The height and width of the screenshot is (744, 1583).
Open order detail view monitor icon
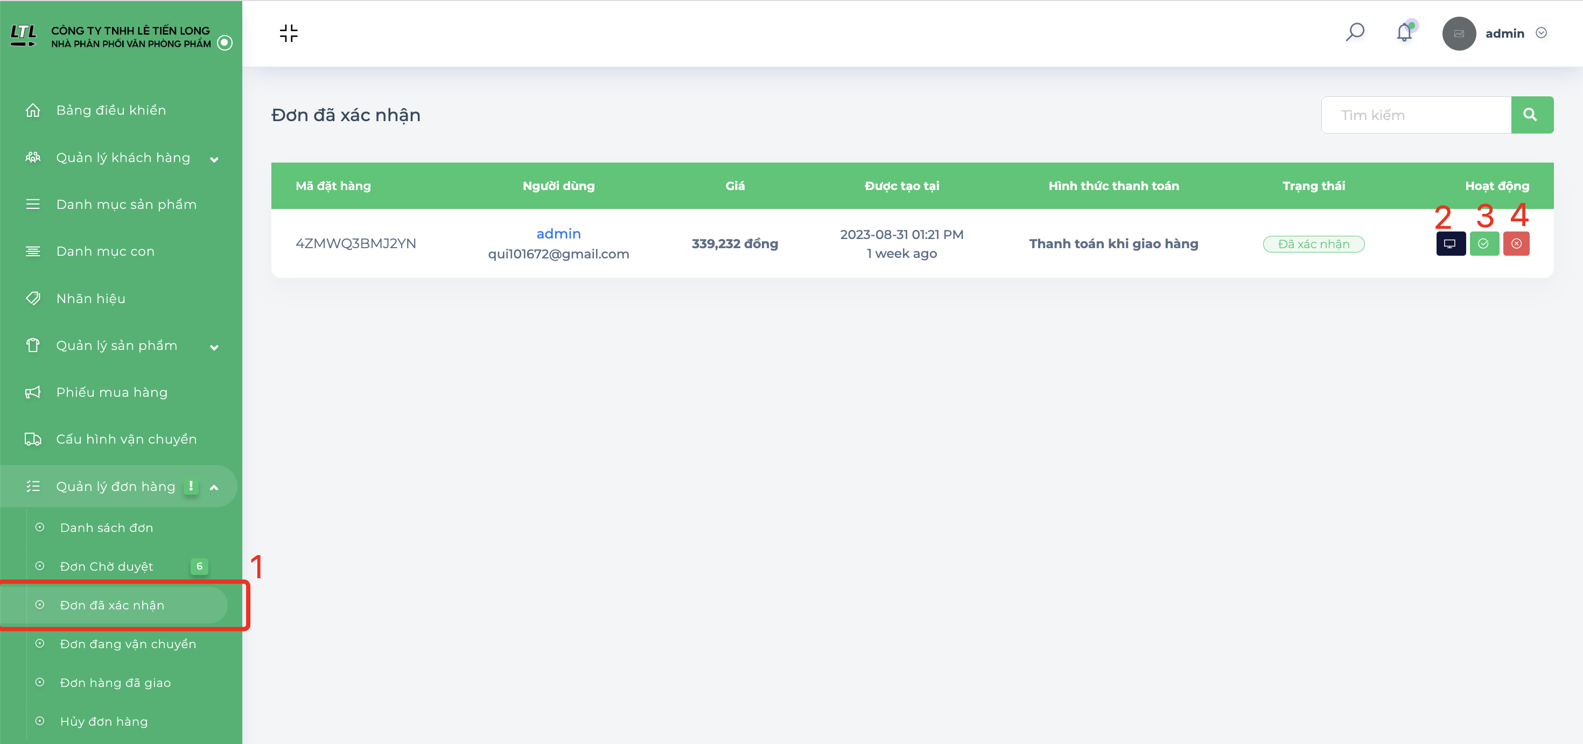pos(1450,244)
